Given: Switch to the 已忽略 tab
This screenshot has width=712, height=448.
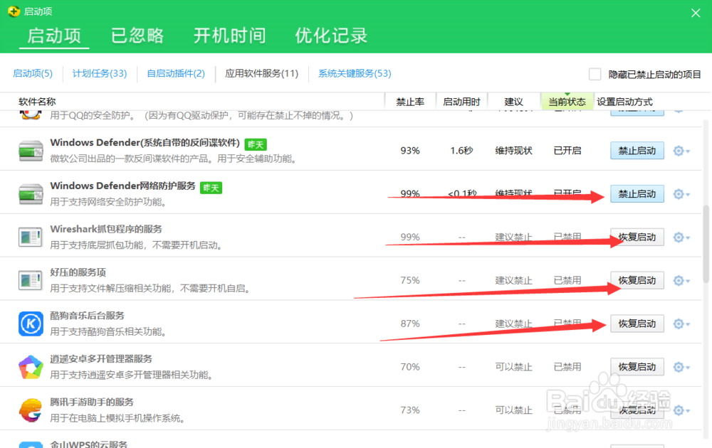Looking at the screenshot, I should pyautogui.click(x=137, y=36).
